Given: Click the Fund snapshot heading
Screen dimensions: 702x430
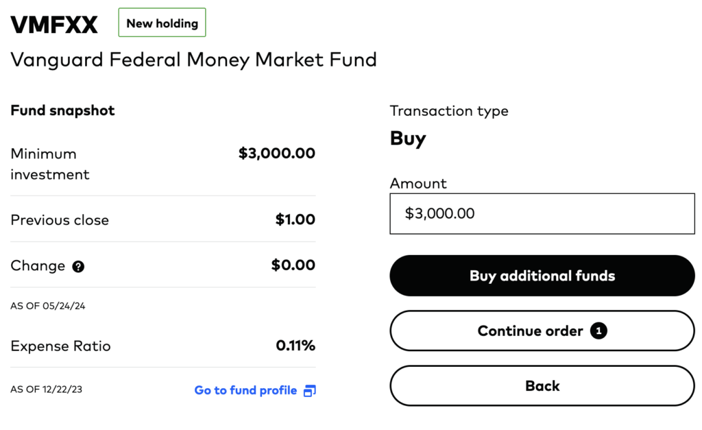Looking at the screenshot, I should tap(62, 110).
